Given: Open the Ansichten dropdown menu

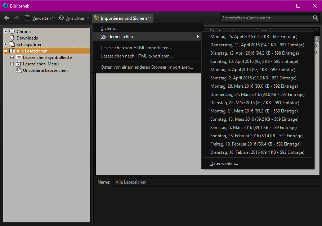Looking at the screenshot, I should (x=74, y=18).
